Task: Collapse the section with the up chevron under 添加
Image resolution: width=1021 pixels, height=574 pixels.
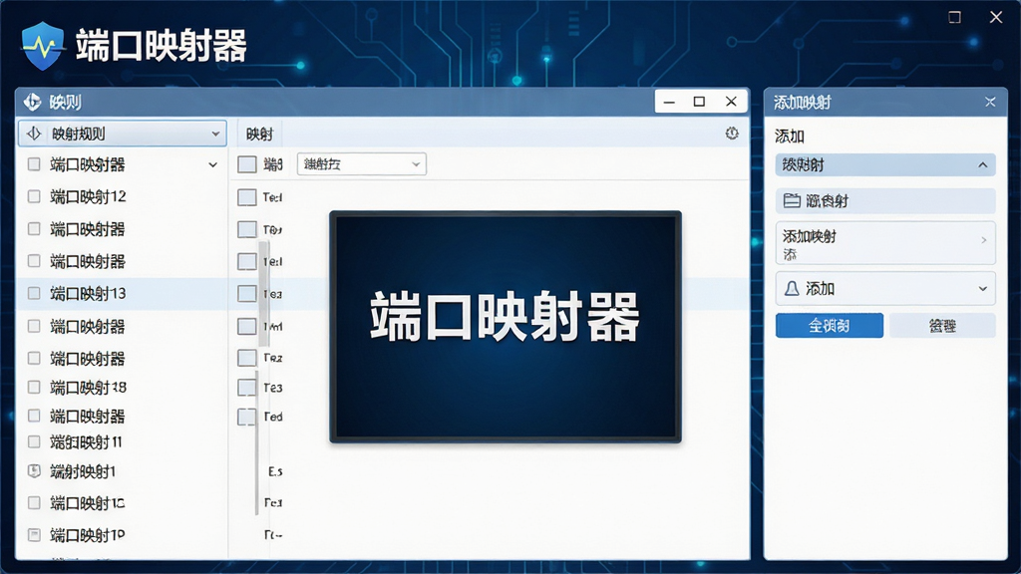Action: tap(982, 165)
